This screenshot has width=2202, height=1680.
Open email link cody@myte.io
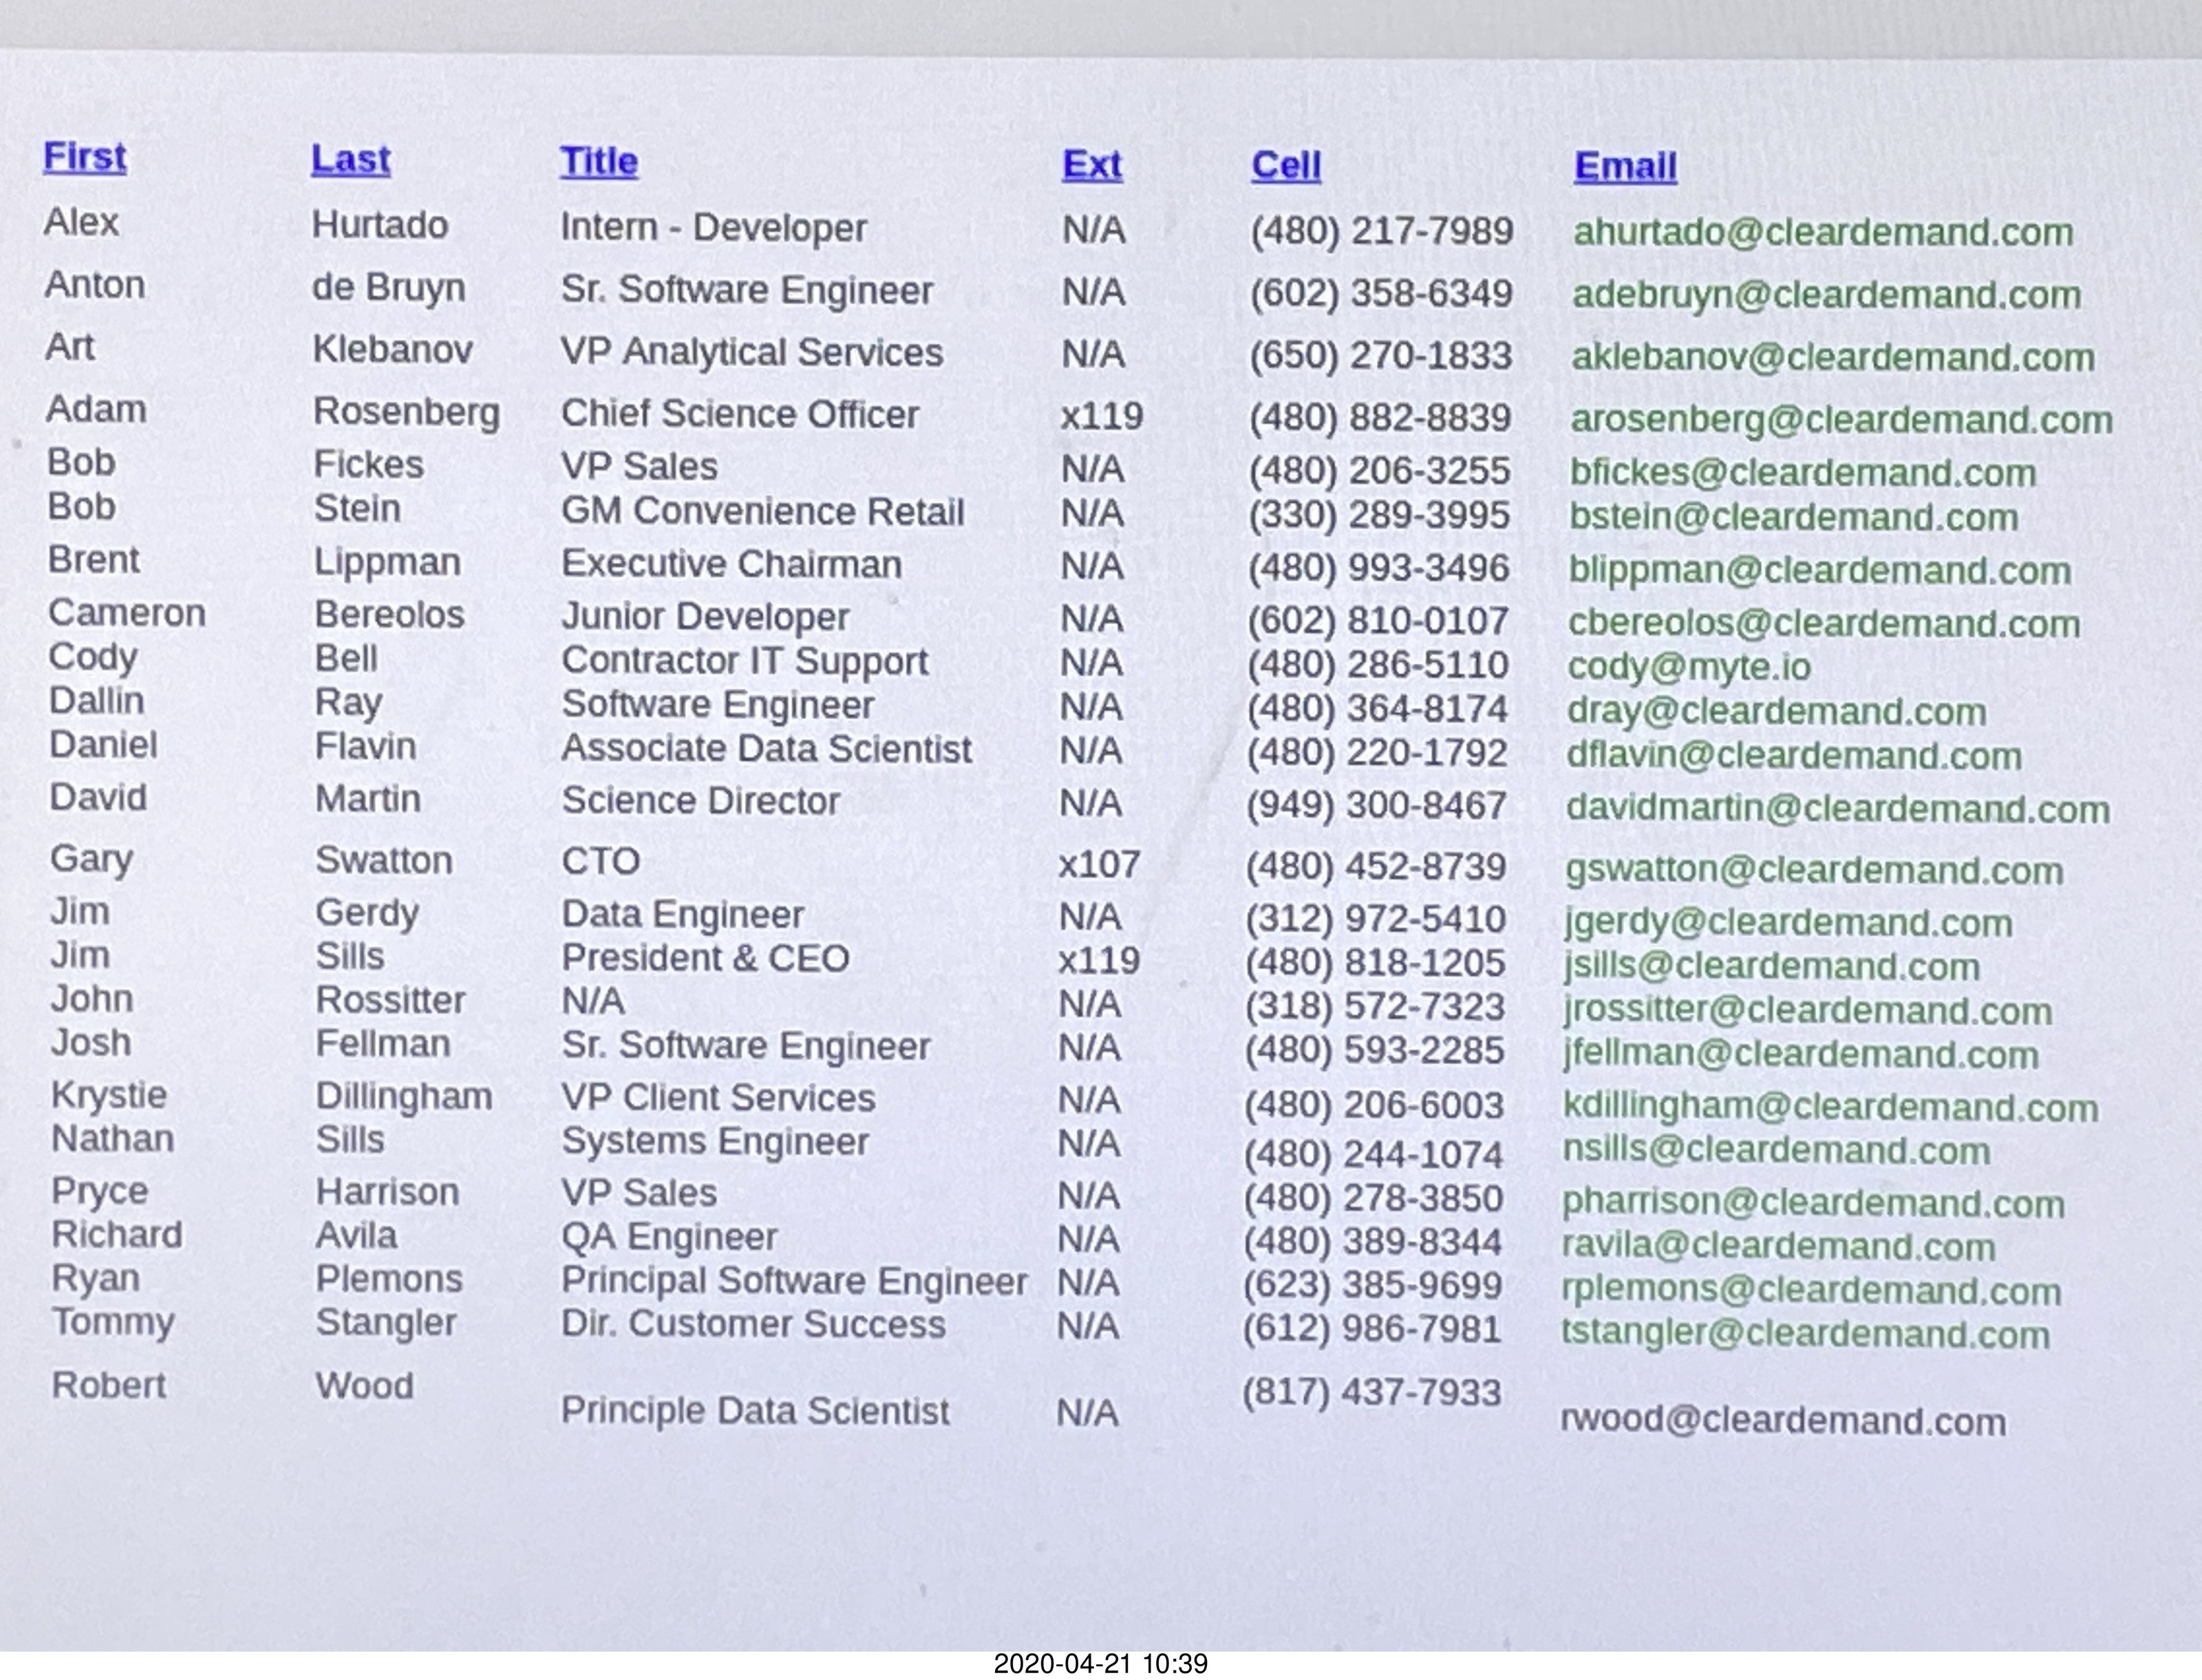coord(1689,667)
